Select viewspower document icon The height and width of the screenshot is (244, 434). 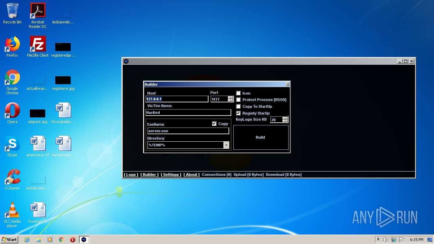pos(63,146)
